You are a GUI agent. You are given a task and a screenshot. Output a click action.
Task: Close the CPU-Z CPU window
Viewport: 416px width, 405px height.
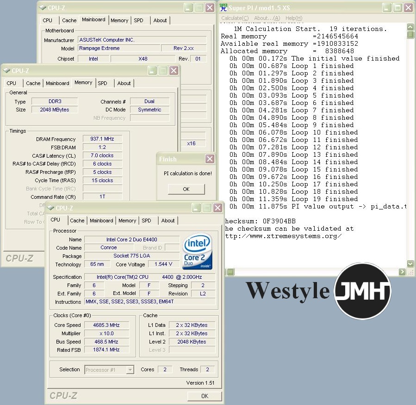point(218,208)
